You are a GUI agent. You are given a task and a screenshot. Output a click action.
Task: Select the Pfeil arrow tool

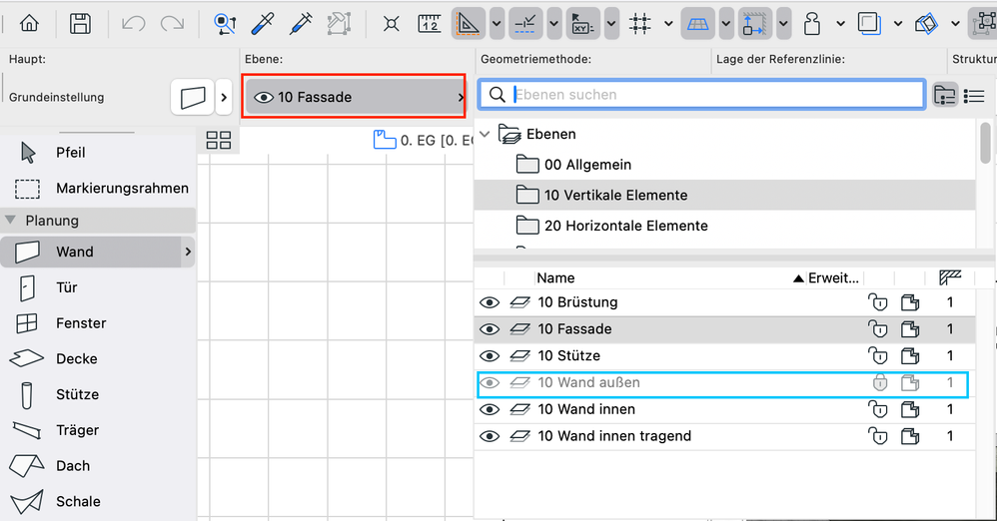pos(98,153)
